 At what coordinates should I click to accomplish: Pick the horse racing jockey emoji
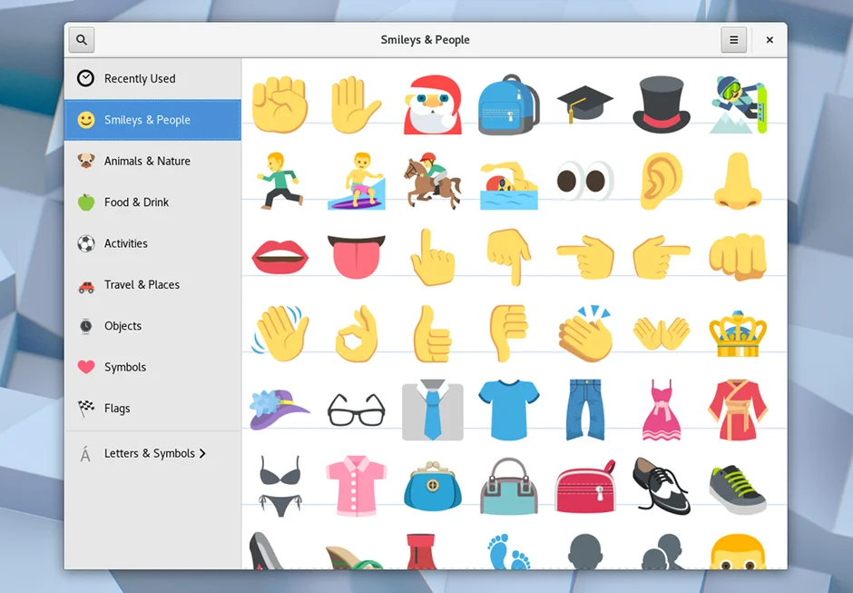pos(432,181)
